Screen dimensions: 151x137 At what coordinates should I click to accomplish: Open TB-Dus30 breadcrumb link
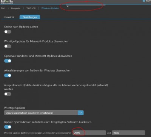click(x=31, y=8)
